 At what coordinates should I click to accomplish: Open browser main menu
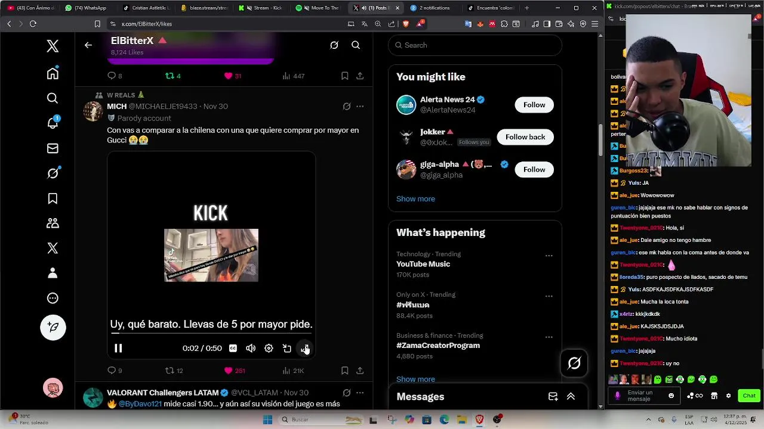click(594, 24)
